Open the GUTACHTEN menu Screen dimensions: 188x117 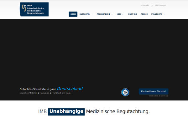(x=85, y=14)
